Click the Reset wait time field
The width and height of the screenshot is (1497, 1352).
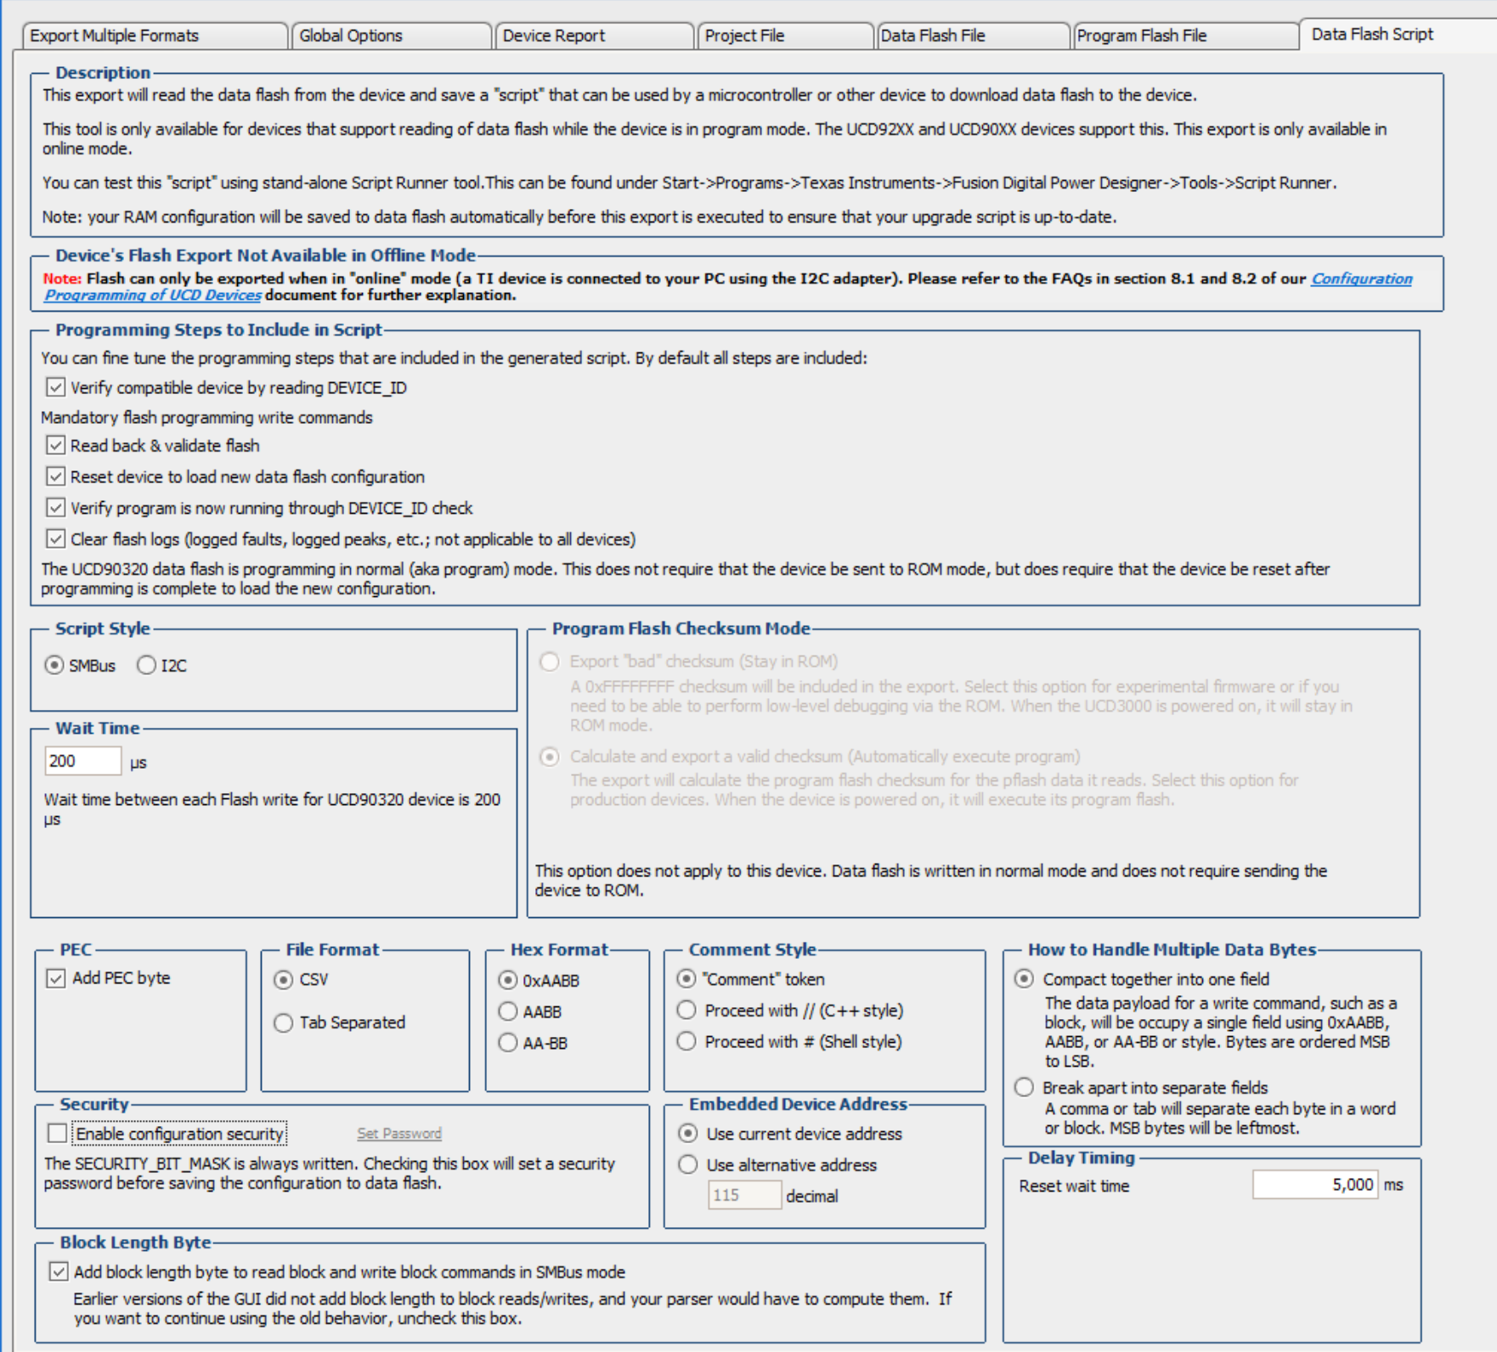tap(1313, 1185)
